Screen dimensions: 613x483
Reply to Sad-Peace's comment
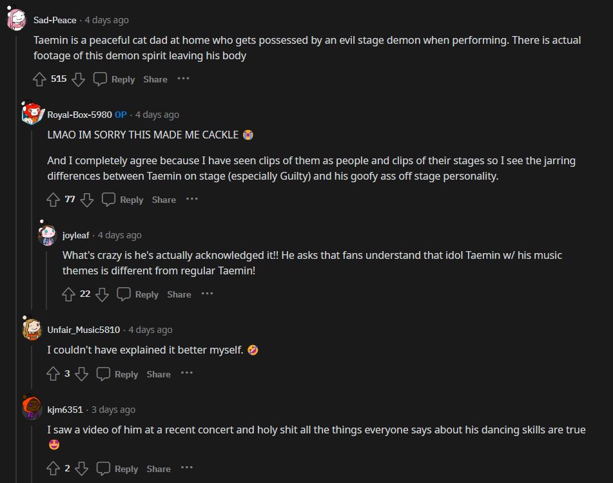[115, 79]
